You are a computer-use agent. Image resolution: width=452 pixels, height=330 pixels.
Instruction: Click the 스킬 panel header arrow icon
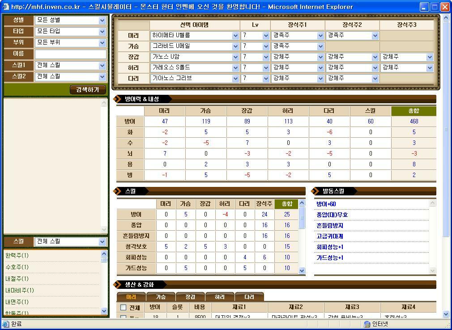click(x=117, y=191)
